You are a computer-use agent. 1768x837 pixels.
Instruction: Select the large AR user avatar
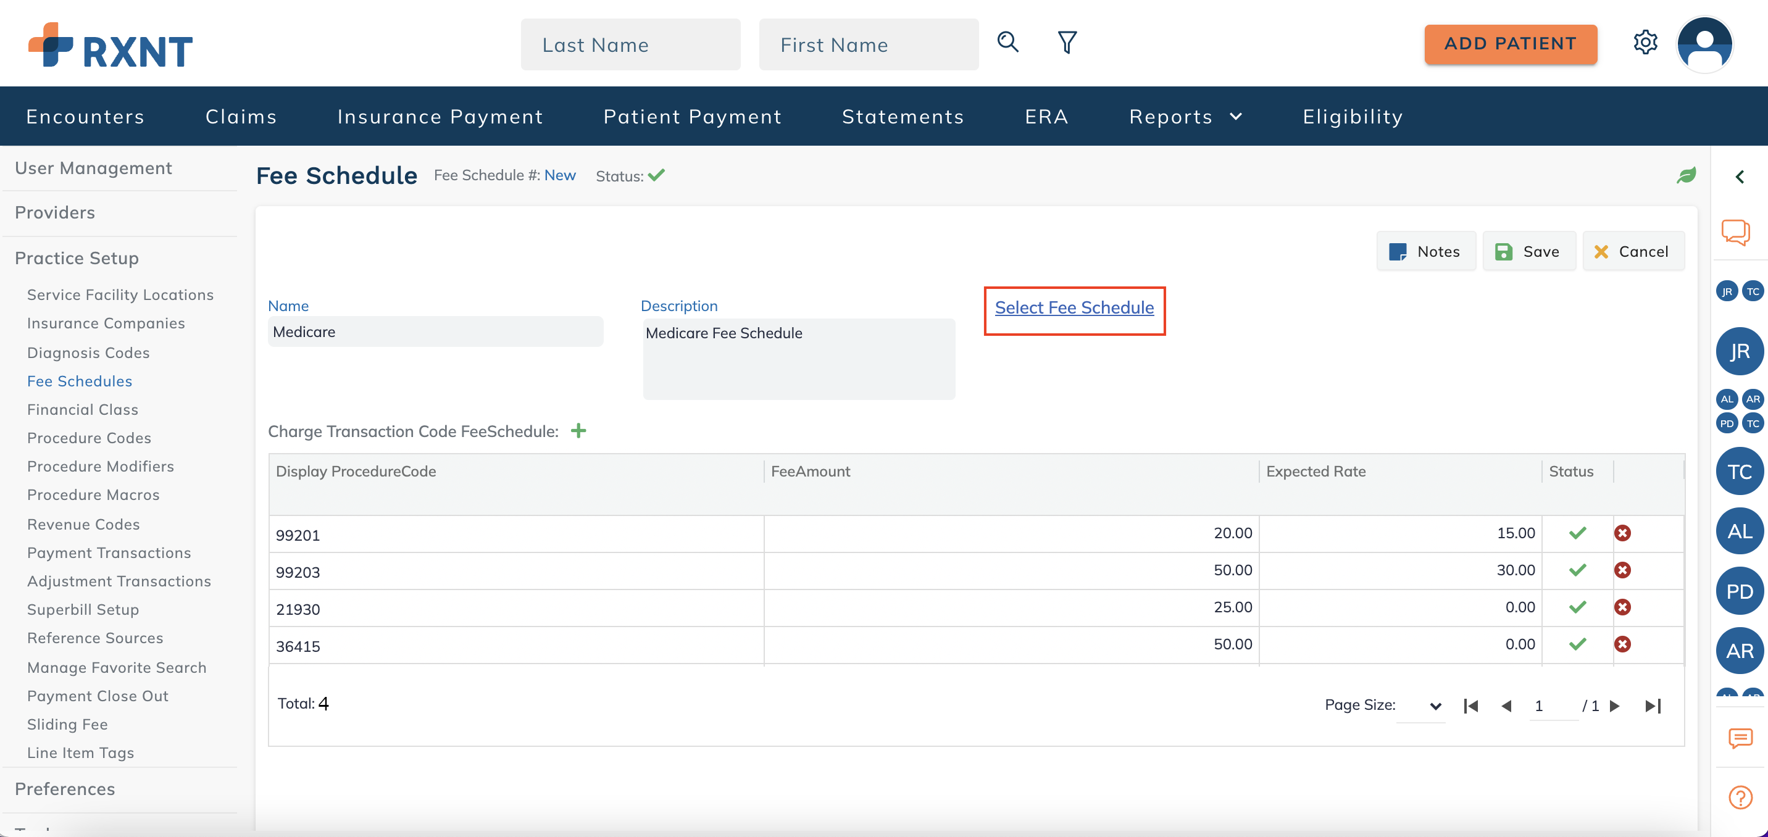click(1739, 651)
